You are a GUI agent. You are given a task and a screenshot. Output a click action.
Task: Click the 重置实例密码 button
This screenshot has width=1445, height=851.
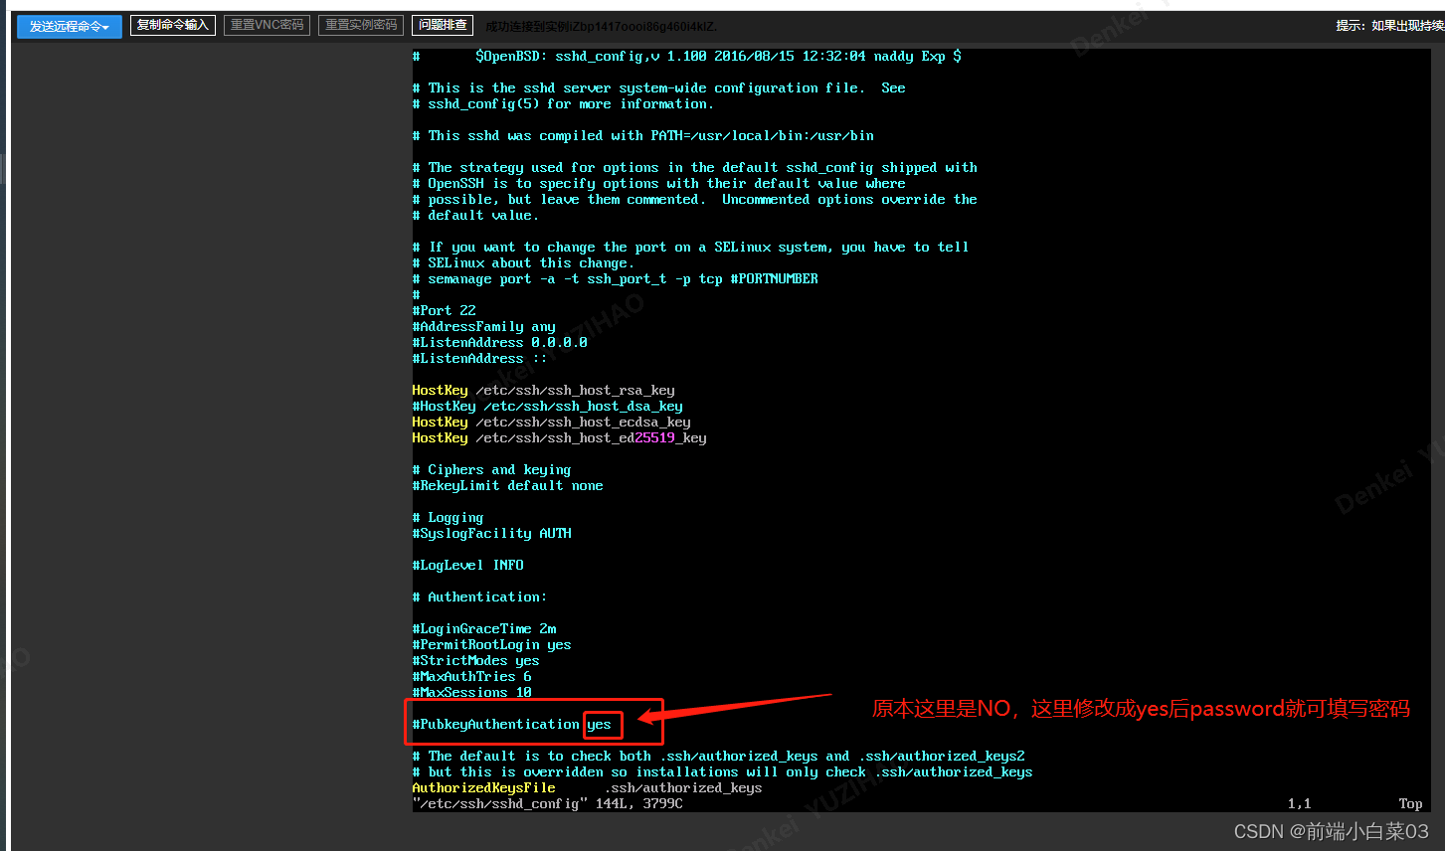[361, 25]
